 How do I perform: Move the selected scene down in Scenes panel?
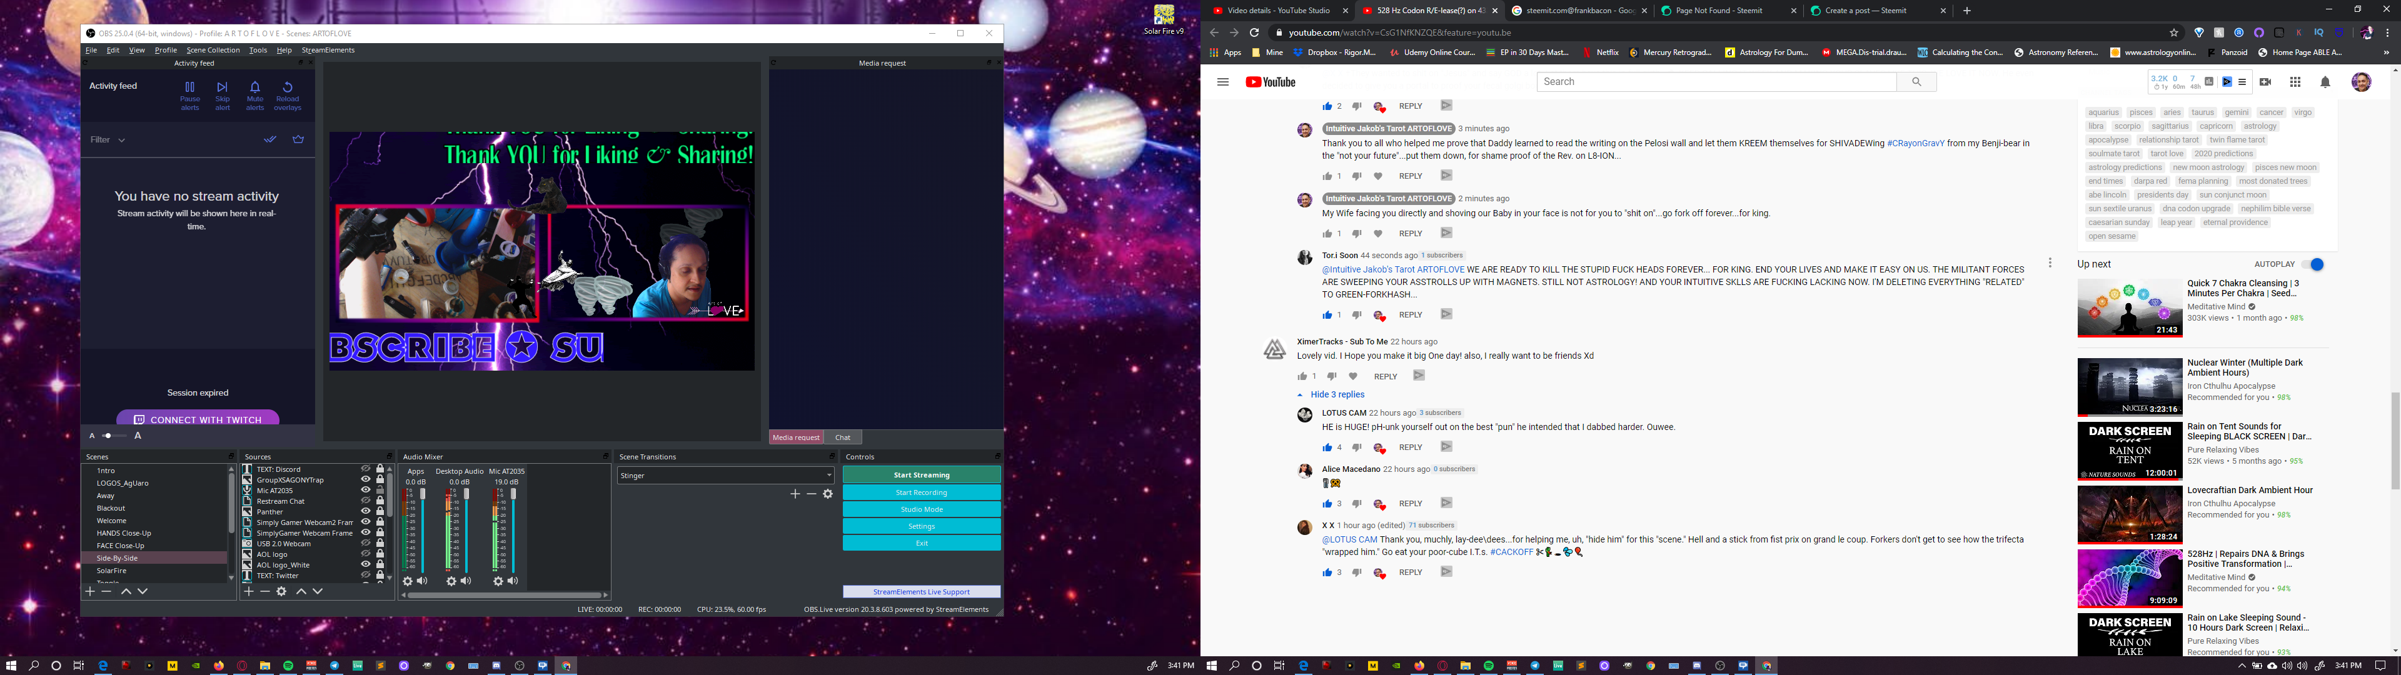[143, 591]
